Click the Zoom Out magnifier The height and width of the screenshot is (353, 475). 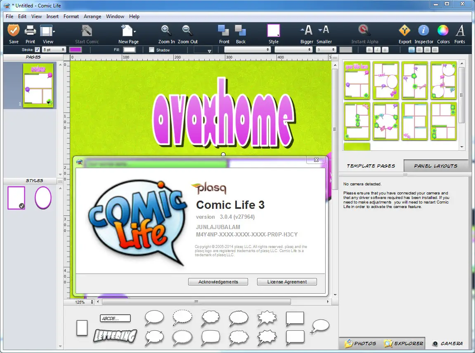(187, 30)
